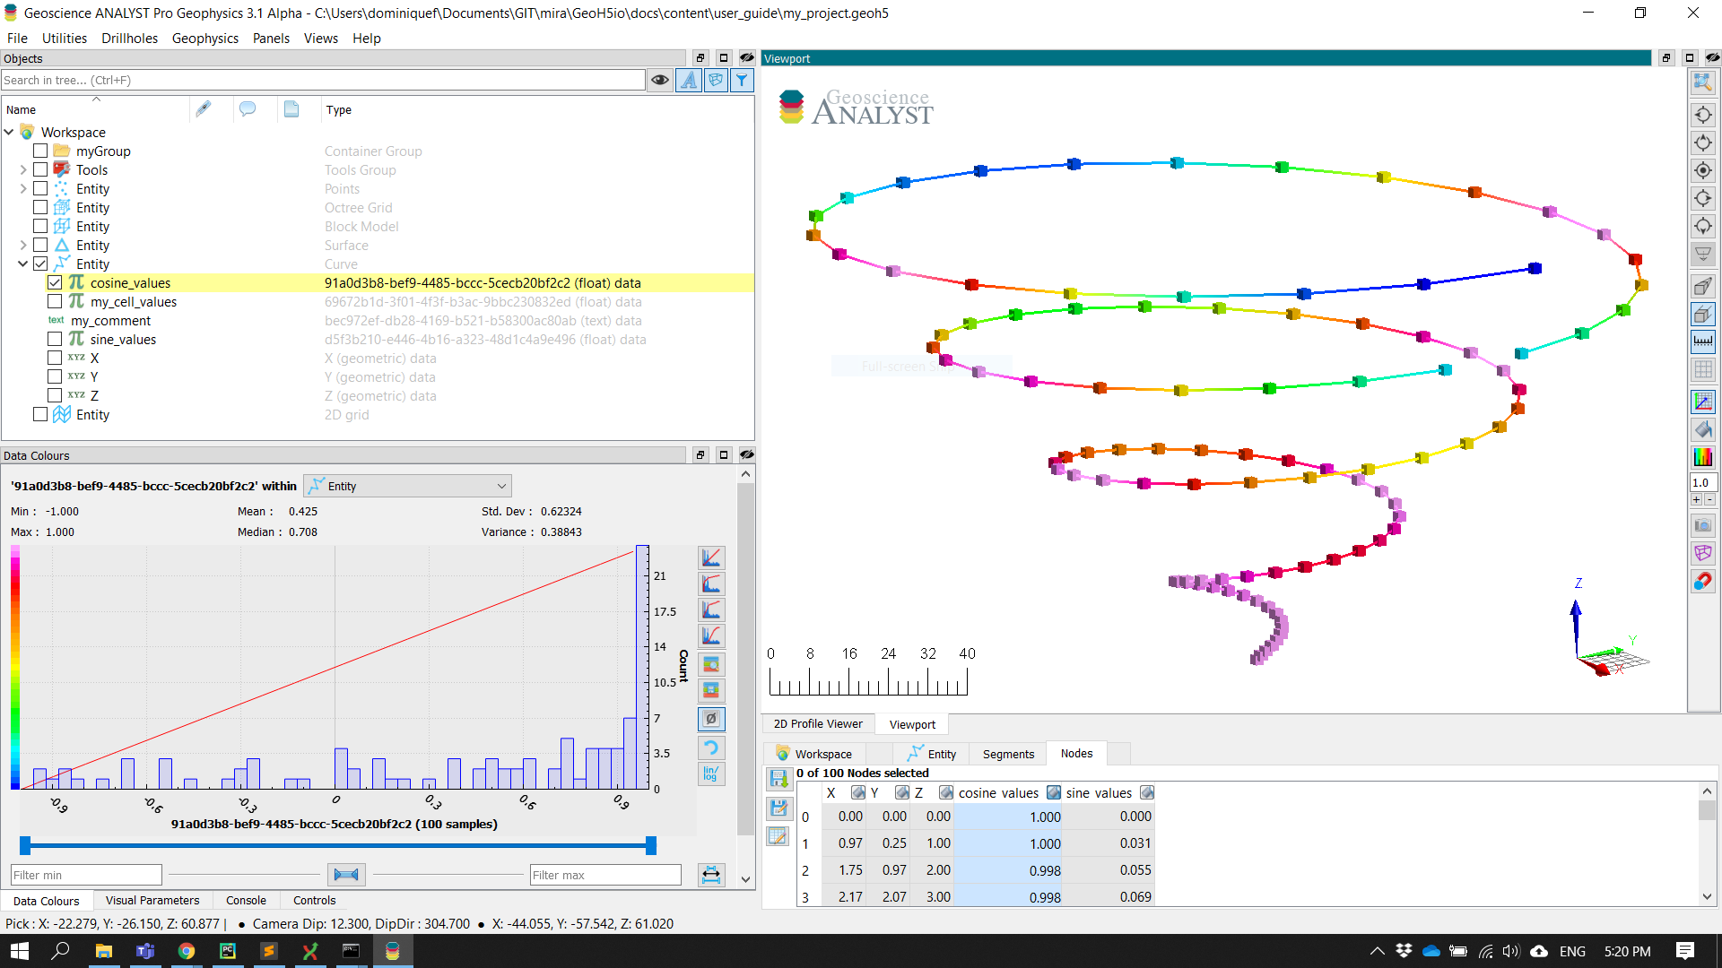Image resolution: width=1722 pixels, height=968 pixels.
Task: Click the fit range arrows icon beside Filter max
Action: [x=711, y=875]
